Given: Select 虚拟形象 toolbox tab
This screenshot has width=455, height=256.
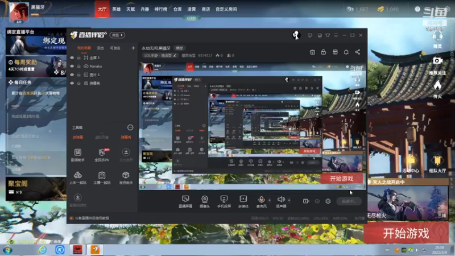Looking at the screenshot, I should pos(102,137).
